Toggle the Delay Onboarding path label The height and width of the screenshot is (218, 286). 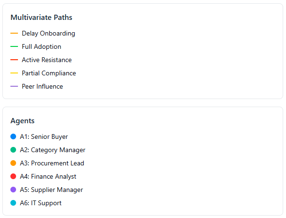(x=48, y=34)
